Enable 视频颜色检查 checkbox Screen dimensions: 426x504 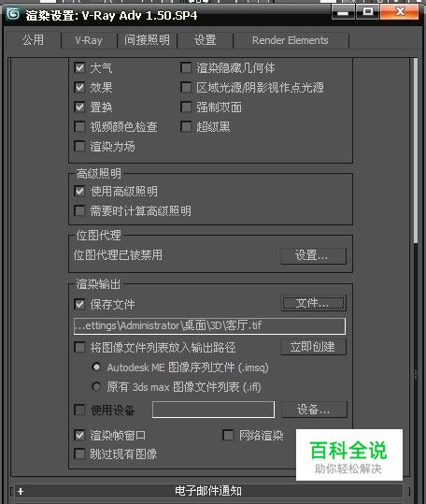[x=79, y=126]
